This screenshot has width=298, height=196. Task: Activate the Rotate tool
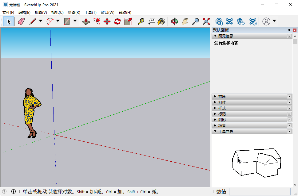pyautogui.click(x=117, y=21)
